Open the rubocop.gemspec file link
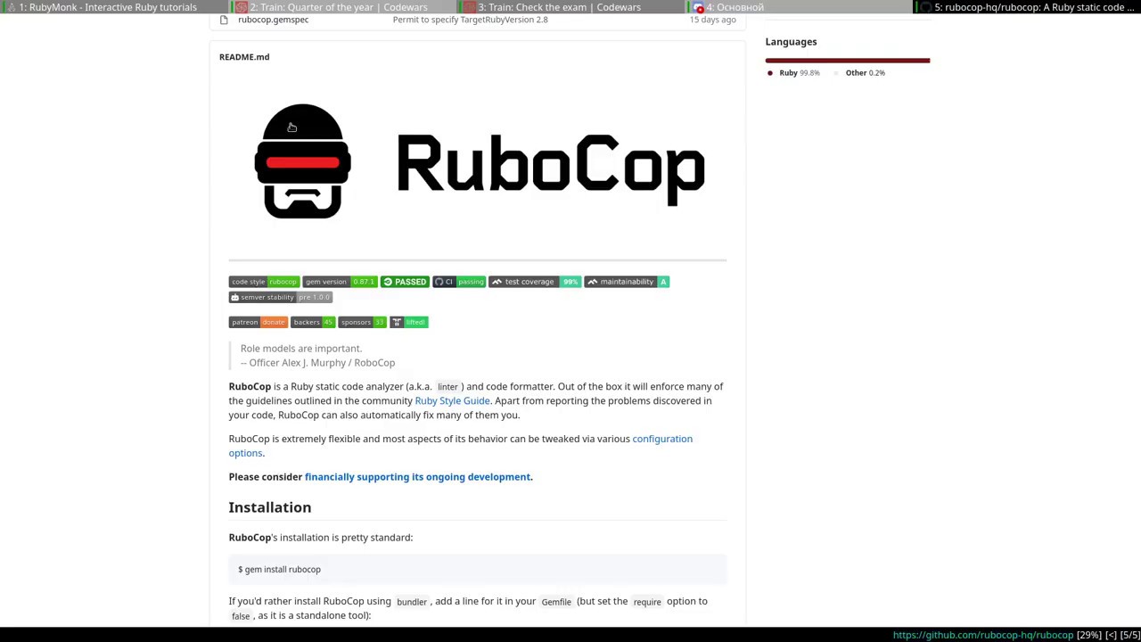This screenshot has width=1141, height=642. [x=273, y=20]
